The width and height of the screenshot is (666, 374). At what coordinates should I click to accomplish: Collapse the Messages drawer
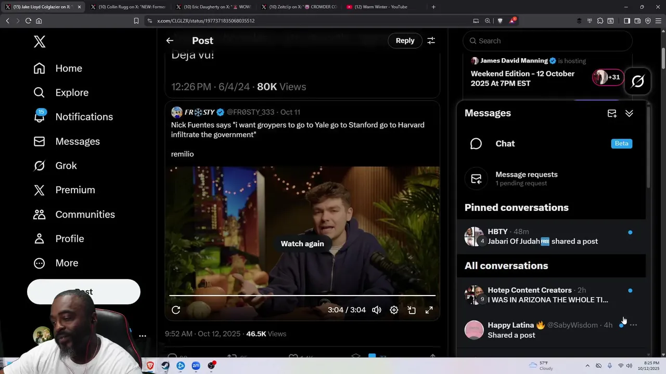pyautogui.click(x=629, y=113)
